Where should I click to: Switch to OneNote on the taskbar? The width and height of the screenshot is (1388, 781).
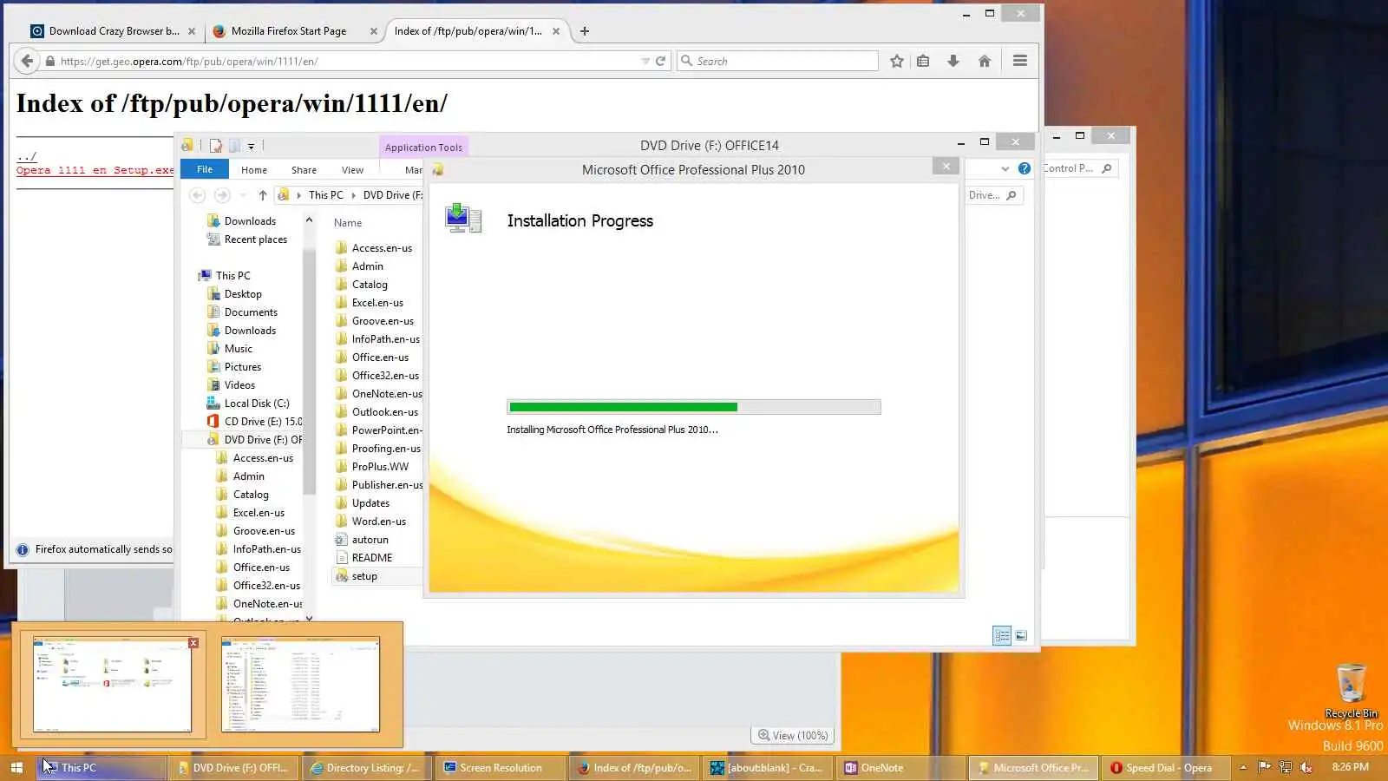(x=900, y=768)
